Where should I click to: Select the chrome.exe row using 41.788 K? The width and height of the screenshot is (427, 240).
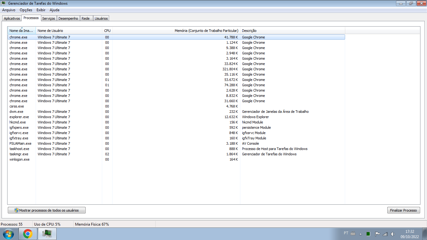[x=176, y=37]
